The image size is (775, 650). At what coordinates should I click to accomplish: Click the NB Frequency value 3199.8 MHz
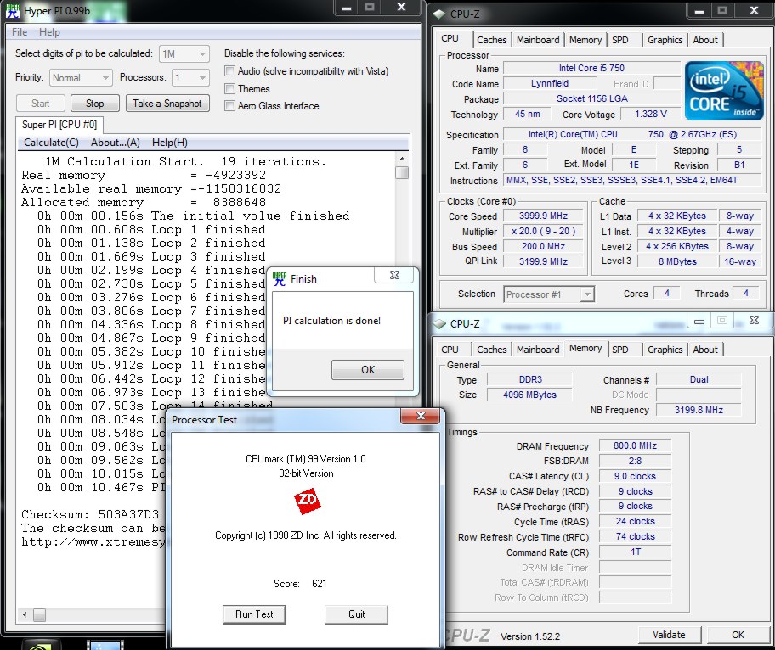[699, 410]
